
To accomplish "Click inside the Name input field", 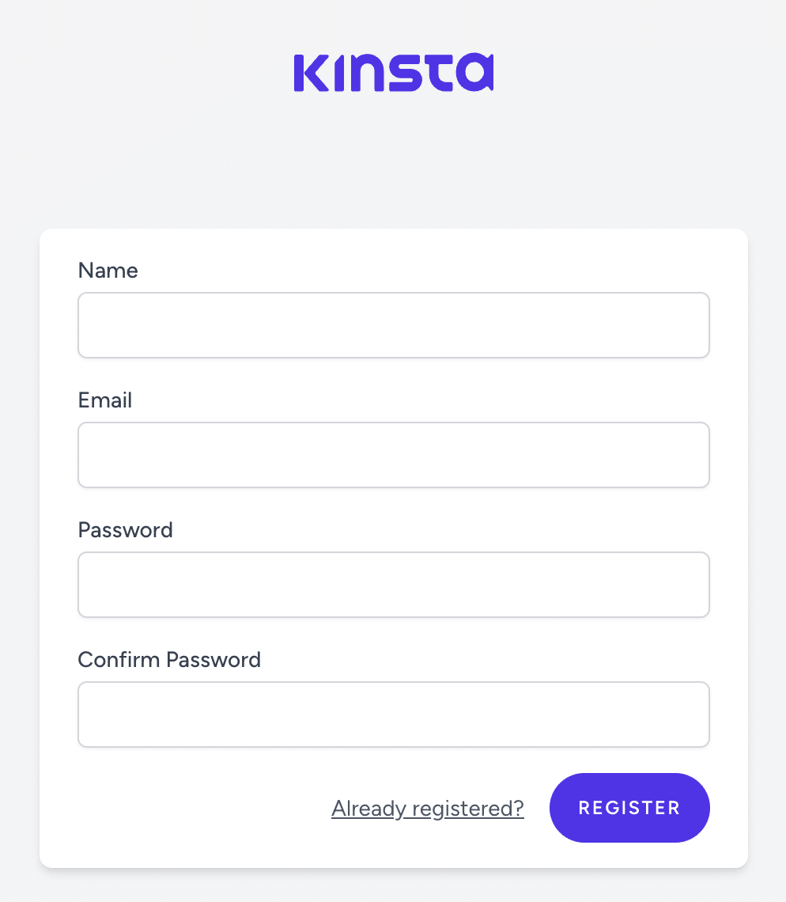I will [393, 324].
